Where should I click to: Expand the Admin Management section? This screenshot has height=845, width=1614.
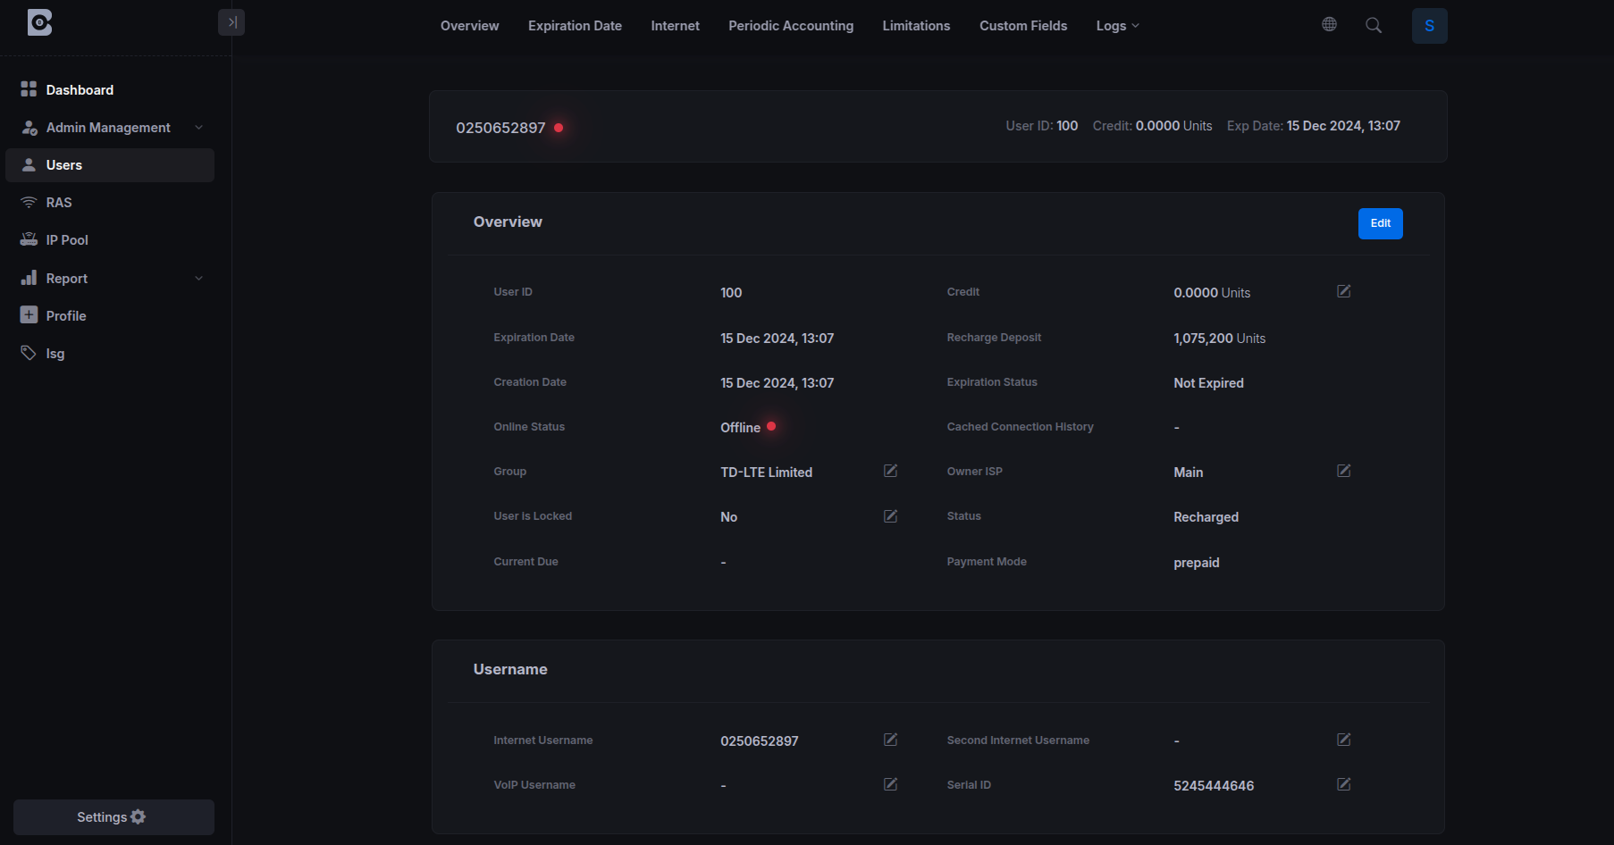tap(108, 127)
